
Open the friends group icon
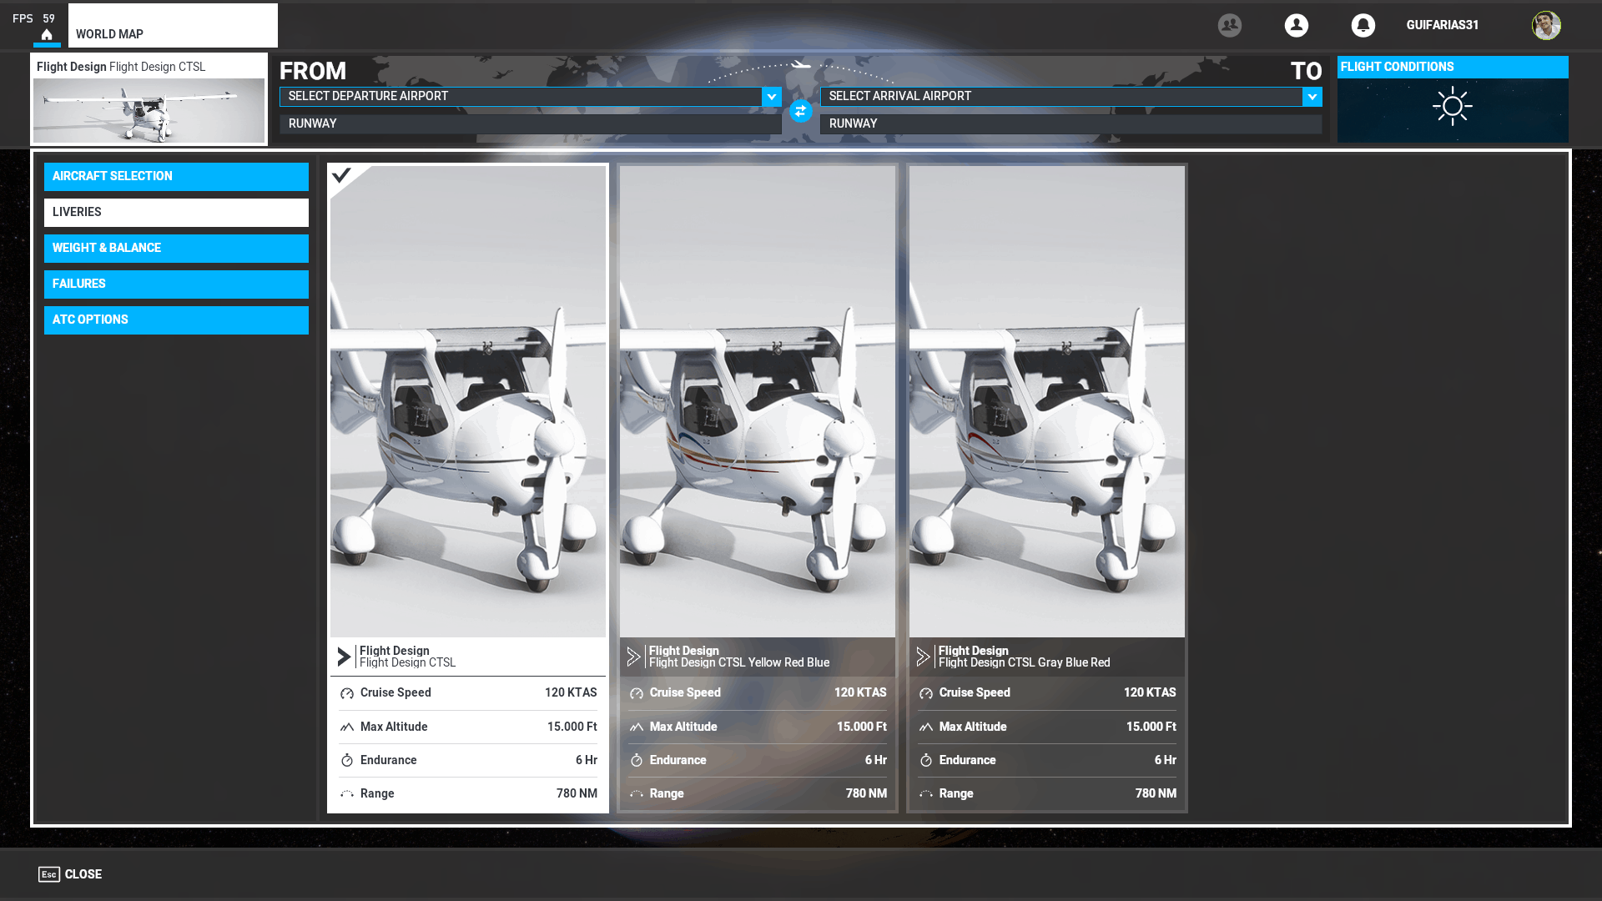(1229, 25)
